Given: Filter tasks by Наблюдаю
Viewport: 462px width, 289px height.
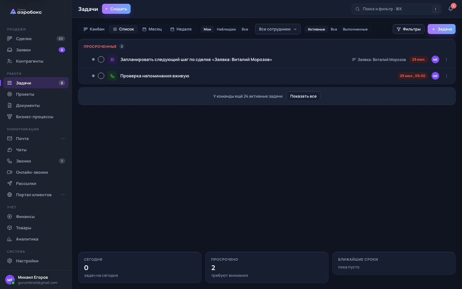Looking at the screenshot, I should click(226, 29).
